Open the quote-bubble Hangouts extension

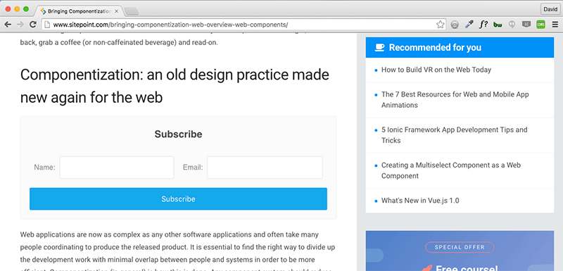coord(512,25)
